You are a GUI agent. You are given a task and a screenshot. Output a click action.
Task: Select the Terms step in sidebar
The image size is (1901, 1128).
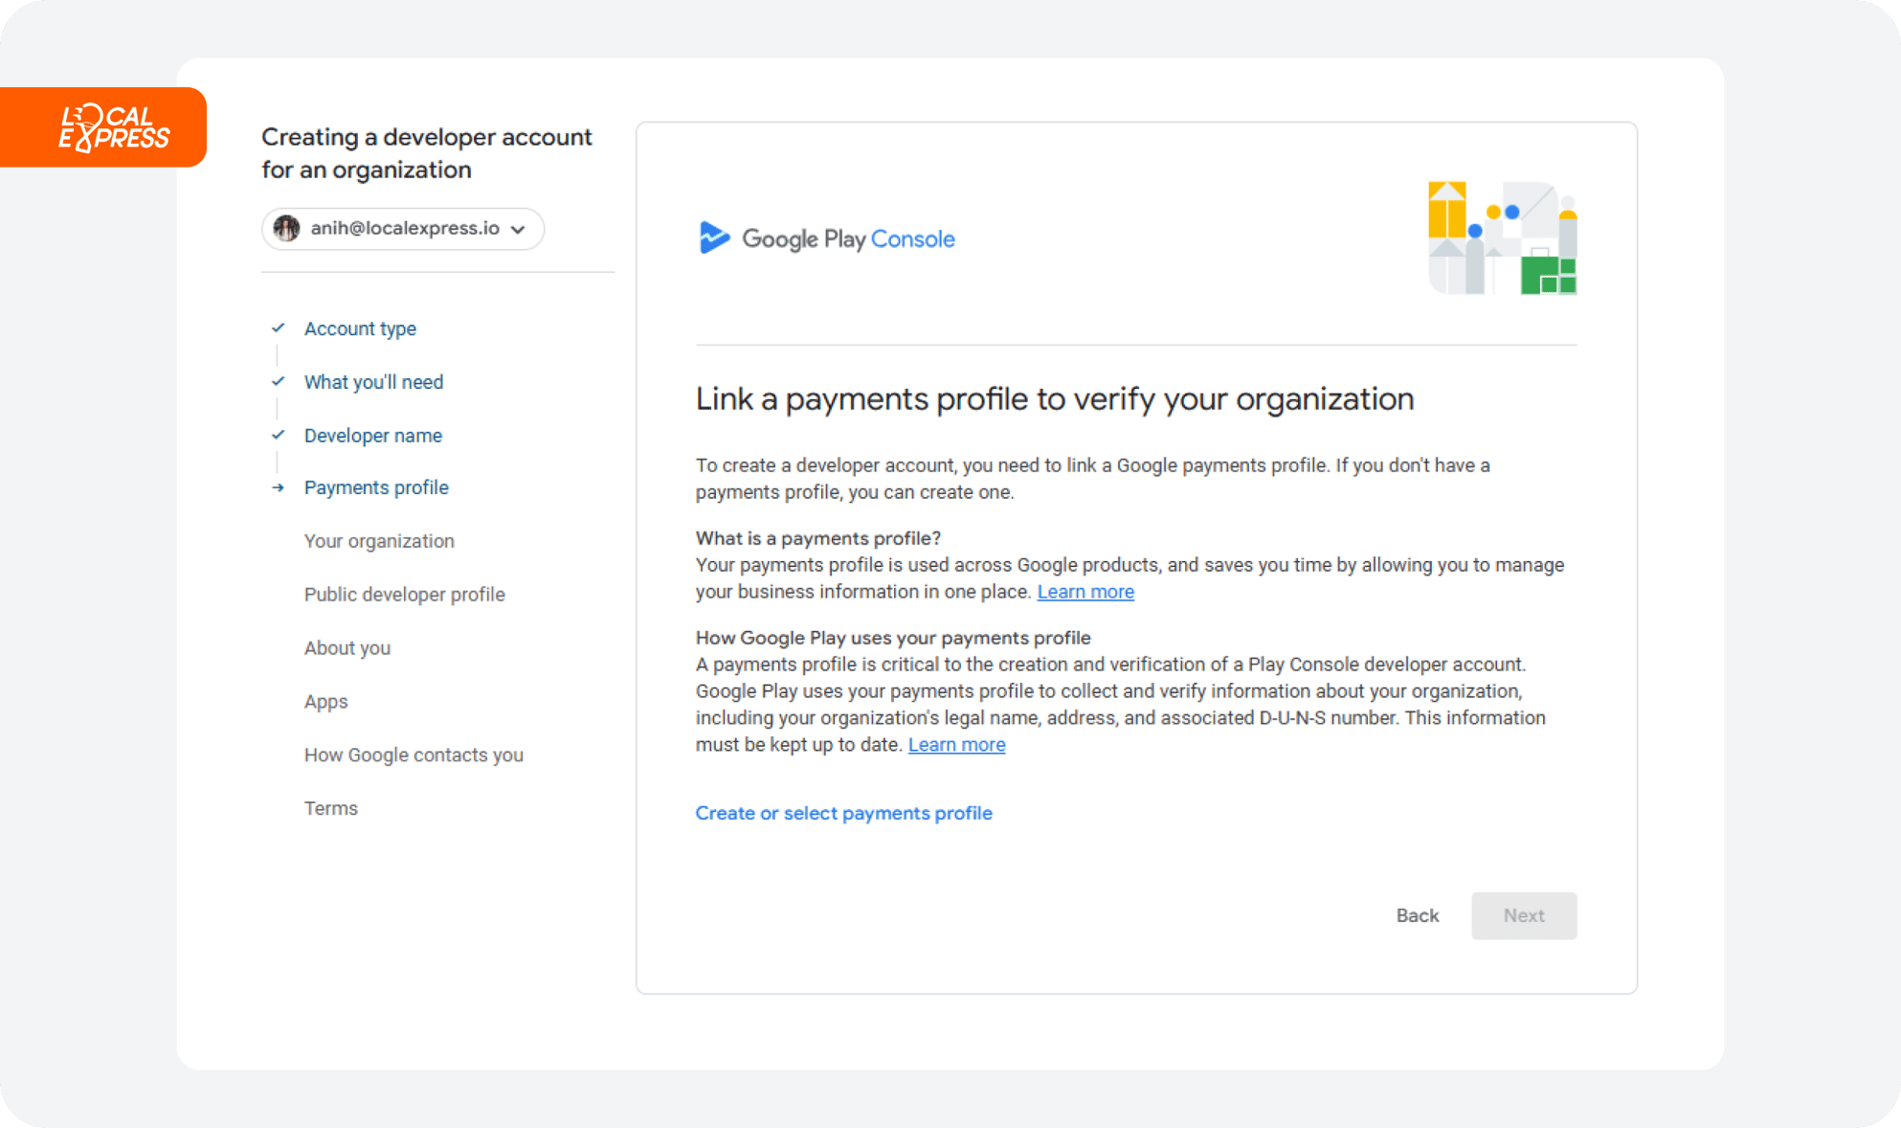pyautogui.click(x=331, y=808)
